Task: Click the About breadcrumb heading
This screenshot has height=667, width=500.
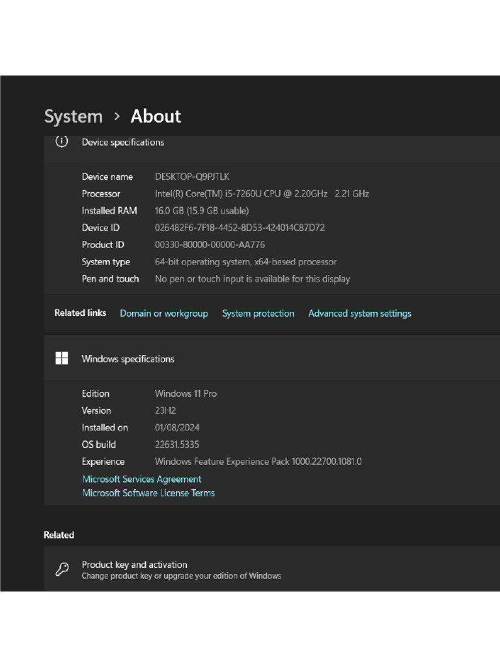Action: click(x=156, y=116)
